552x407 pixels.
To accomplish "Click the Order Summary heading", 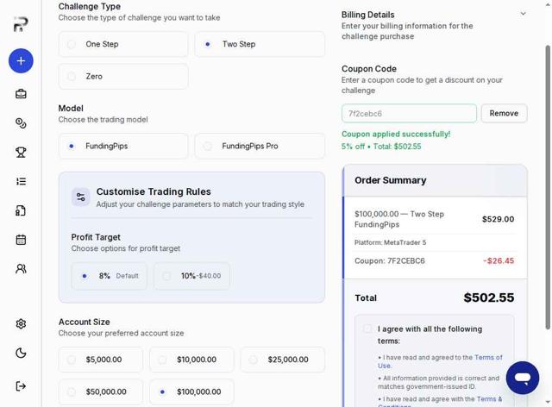I will [x=391, y=180].
